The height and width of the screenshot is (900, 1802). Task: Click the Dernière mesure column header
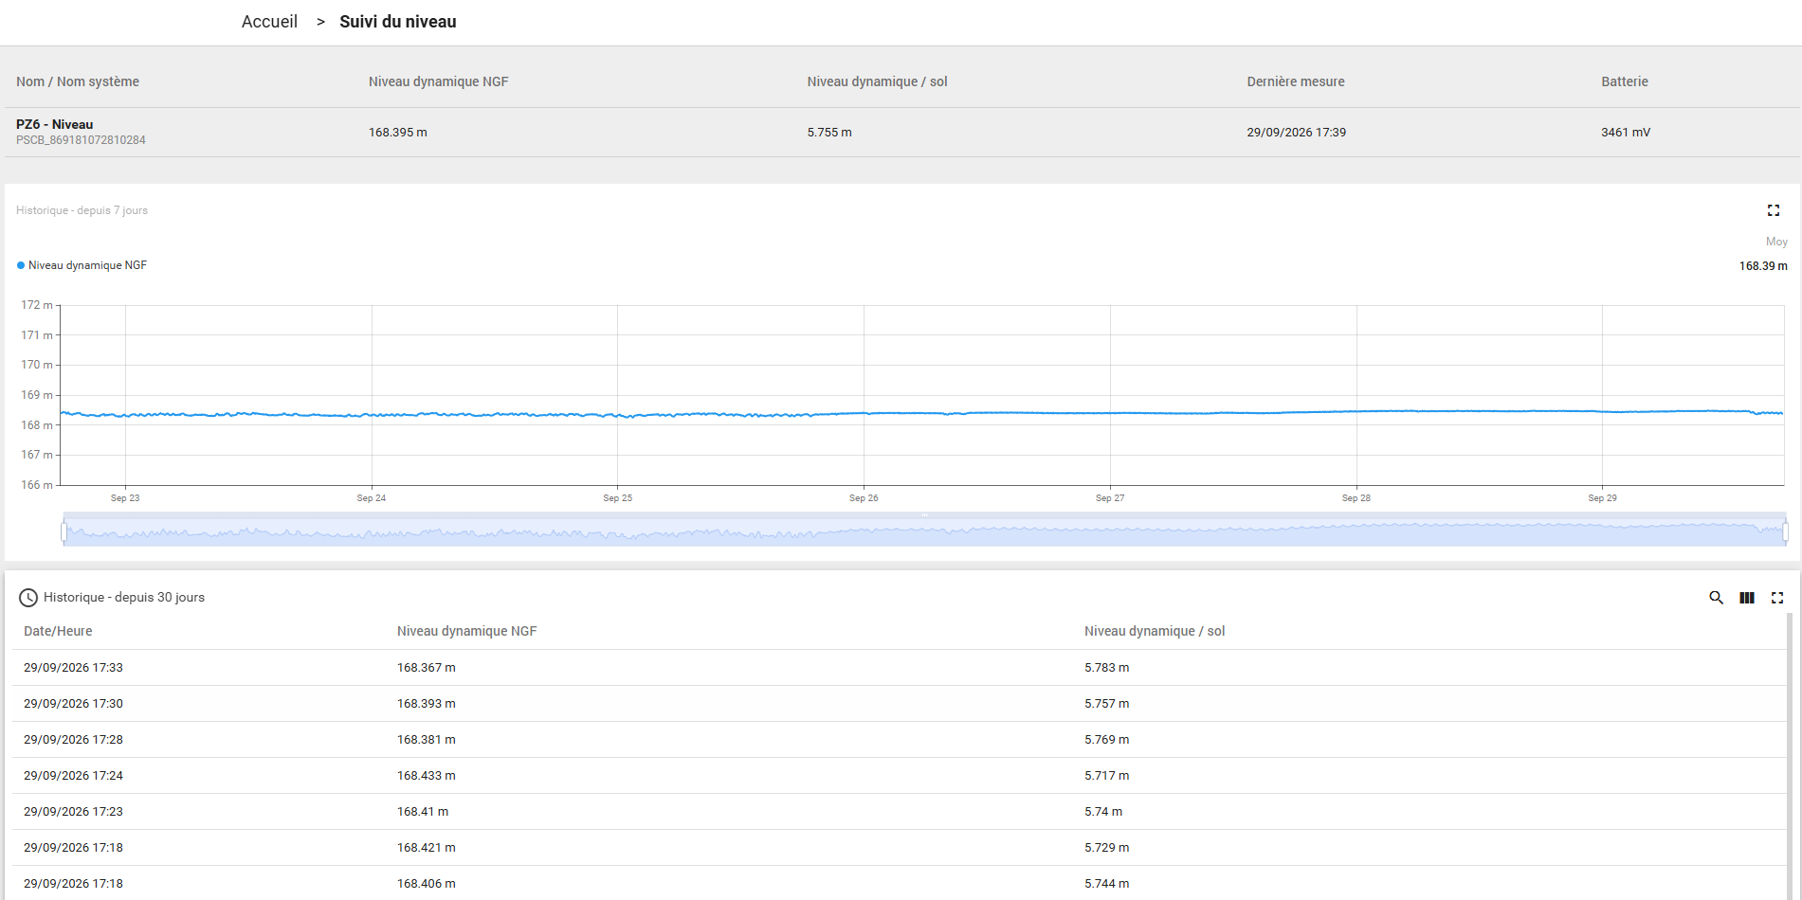click(x=1296, y=81)
